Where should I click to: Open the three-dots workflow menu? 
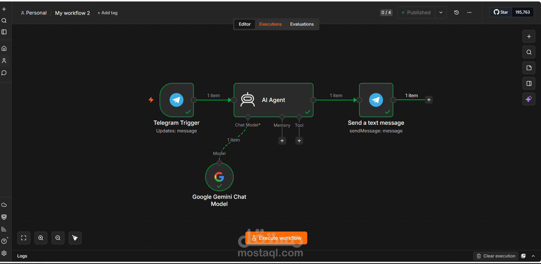point(469,13)
